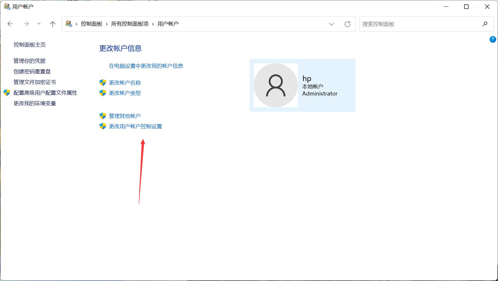
Task: Open 更改用户帐户控制设置 link
Action: [135, 126]
